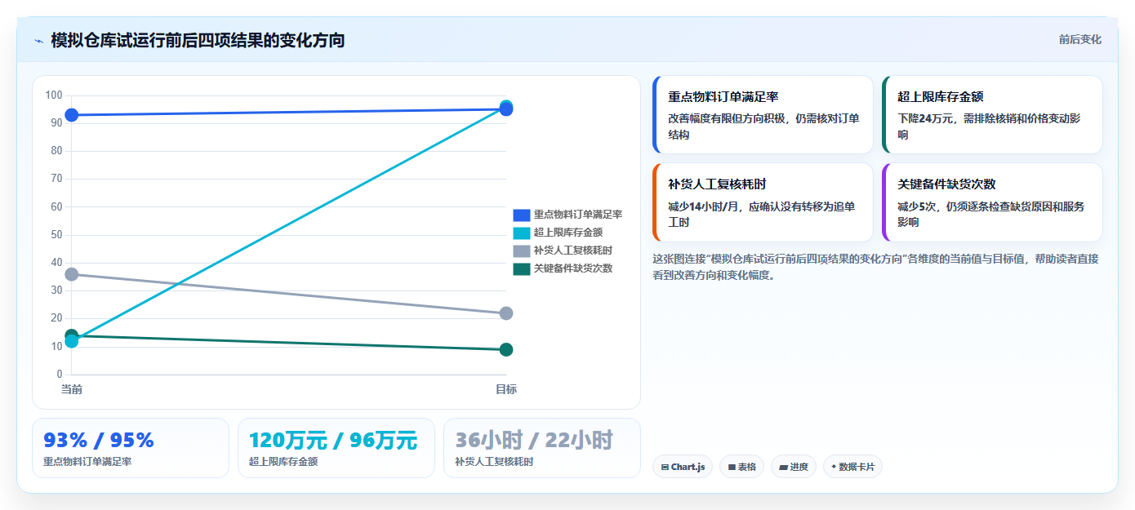Click legend label 关键备件缺货次数
This screenshot has width=1135, height=510.
click(573, 268)
